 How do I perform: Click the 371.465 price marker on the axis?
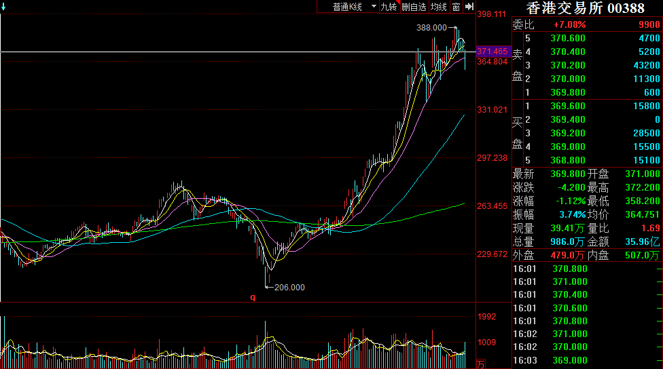point(492,52)
